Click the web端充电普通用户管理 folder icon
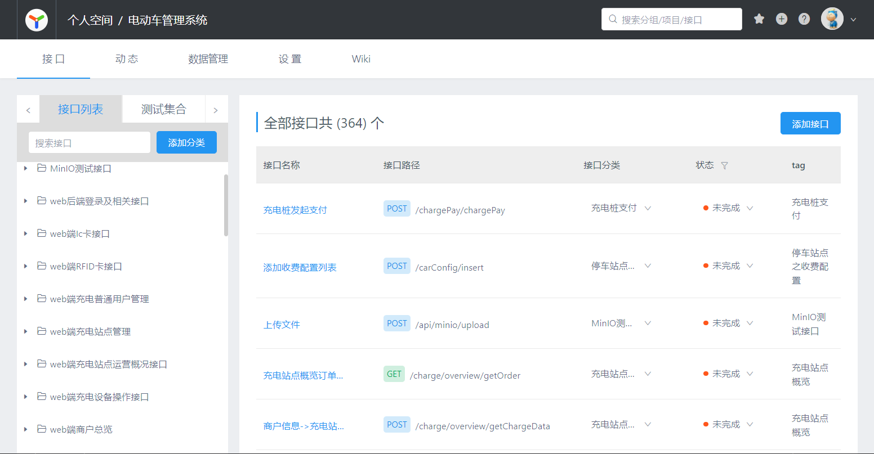Image resolution: width=874 pixels, height=454 pixels. point(41,299)
